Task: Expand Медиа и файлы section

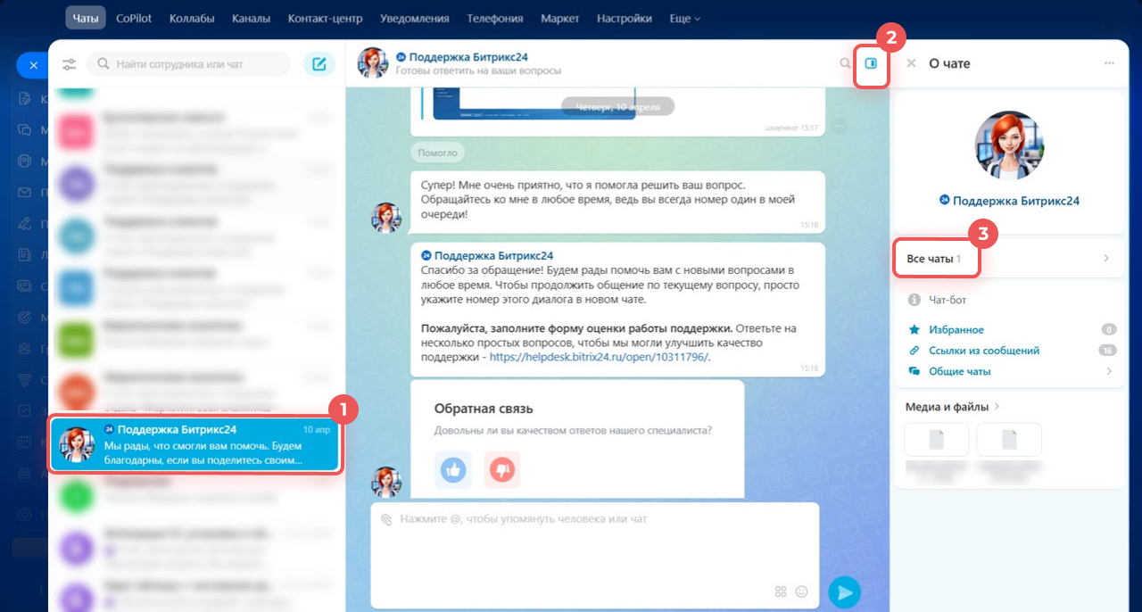Action: pos(953,407)
